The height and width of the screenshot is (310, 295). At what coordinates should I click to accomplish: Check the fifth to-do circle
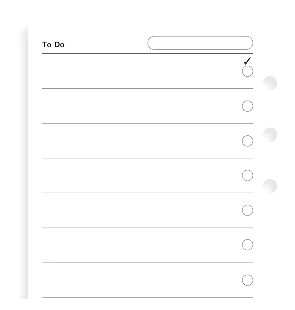(247, 210)
